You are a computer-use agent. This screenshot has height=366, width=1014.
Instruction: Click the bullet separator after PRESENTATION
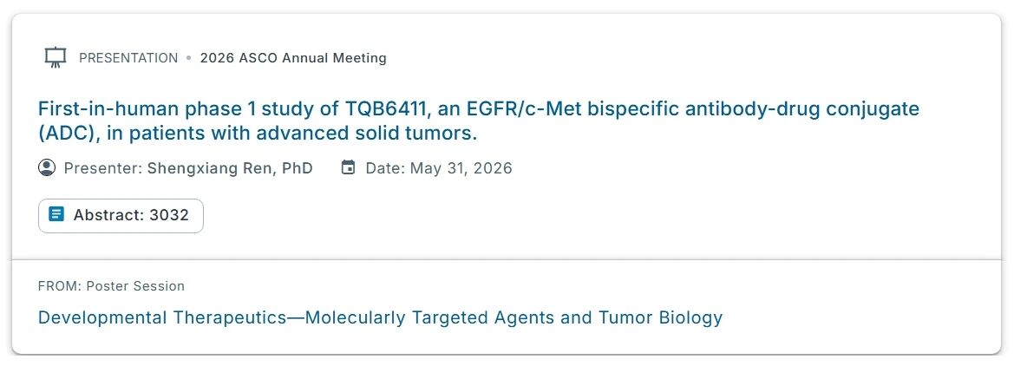point(188,58)
